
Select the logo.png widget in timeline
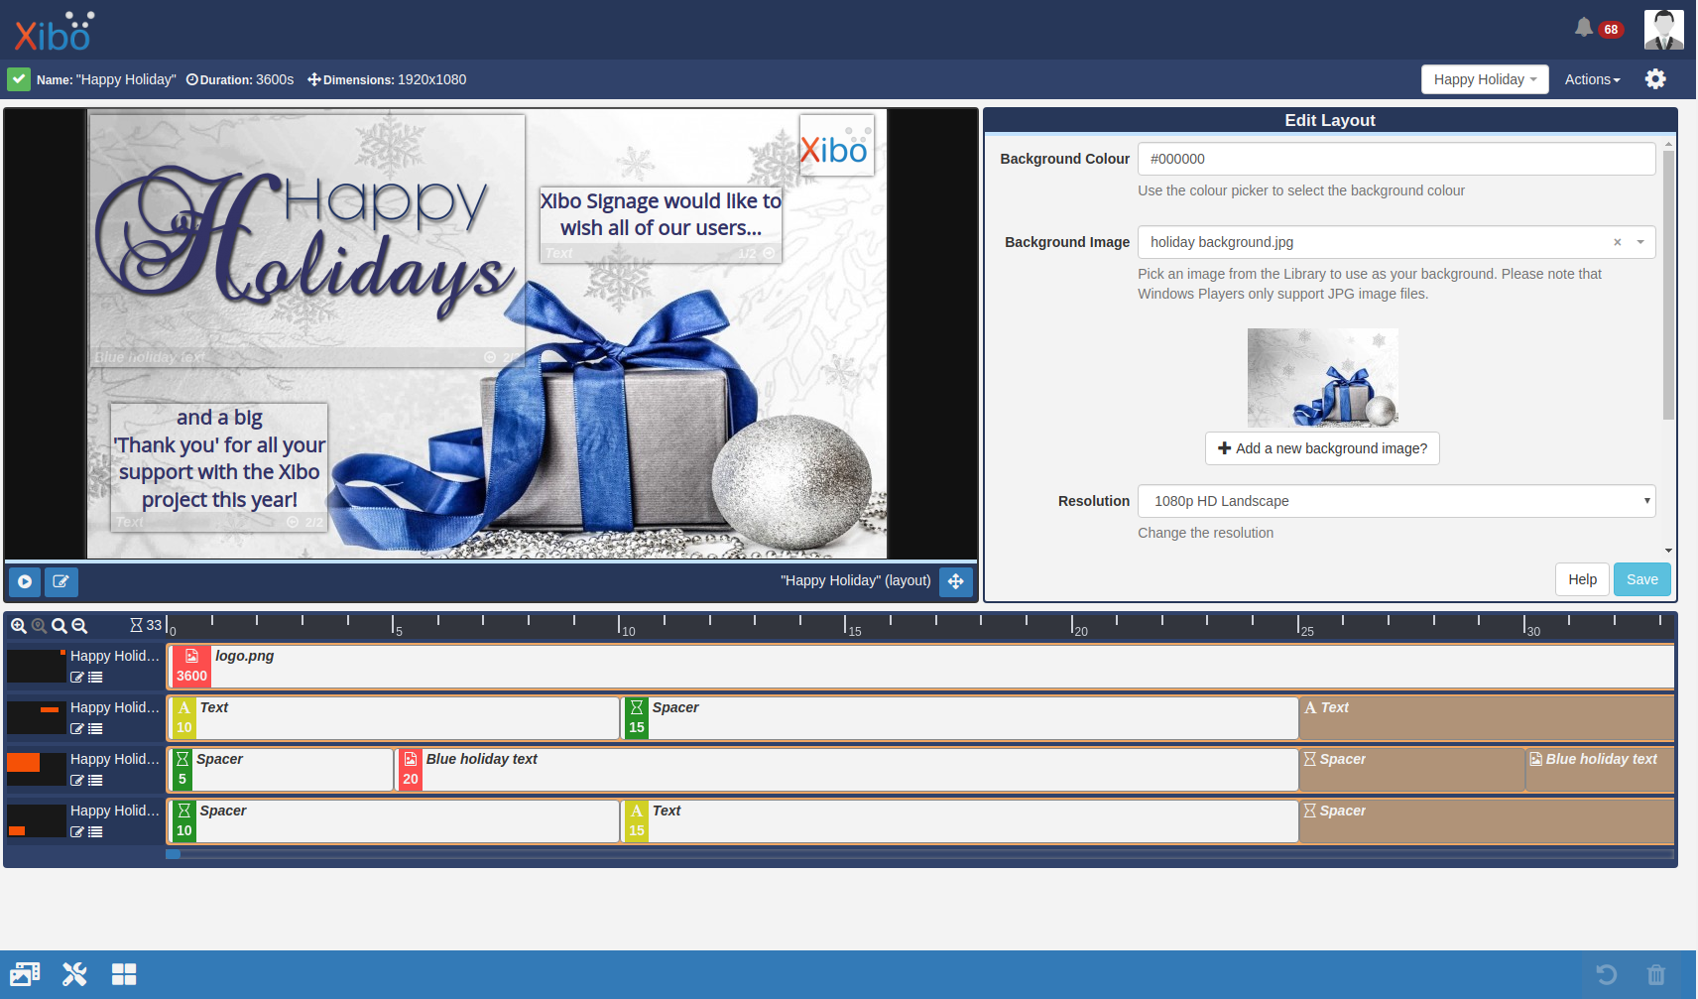point(245,657)
